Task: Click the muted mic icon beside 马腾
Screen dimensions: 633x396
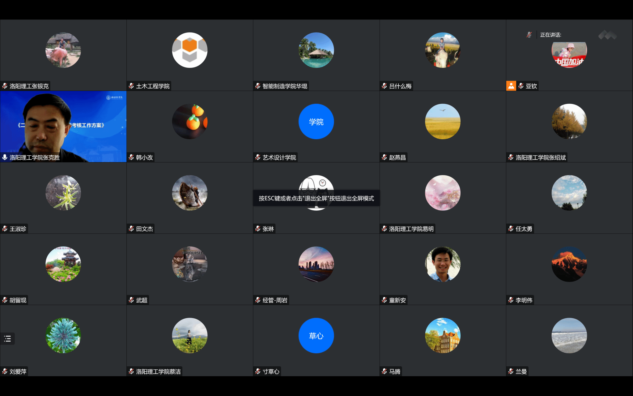Action: tap(384, 371)
